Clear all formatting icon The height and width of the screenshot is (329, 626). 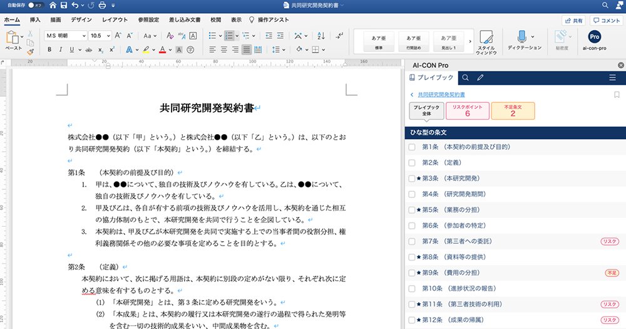pos(170,36)
